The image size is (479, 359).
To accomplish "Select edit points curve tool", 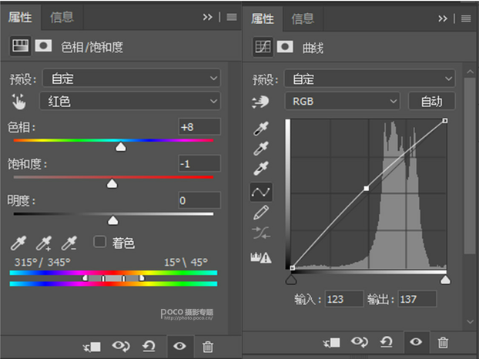I will tap(261, 192).
